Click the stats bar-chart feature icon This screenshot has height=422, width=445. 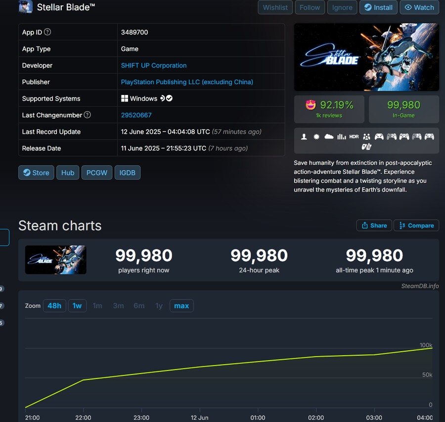pyautogui.click(x=341, y=137)
